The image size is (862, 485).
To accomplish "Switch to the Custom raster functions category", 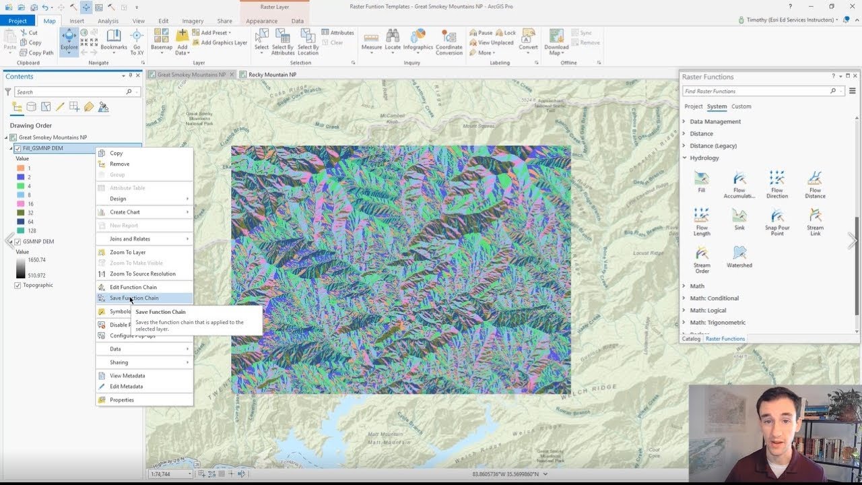I will pyautogui.click(x=741, y=106).
